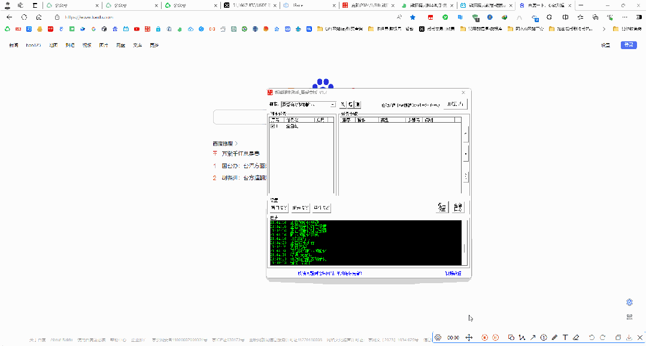646x346 pixels.
Task: Click the redo arrow in annotation toolbar
Action: [602, 338]
